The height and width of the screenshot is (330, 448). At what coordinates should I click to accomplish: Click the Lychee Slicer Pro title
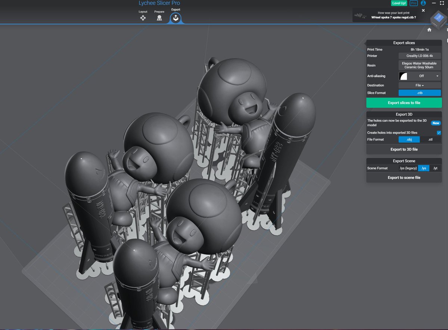[x=159, y=3]
